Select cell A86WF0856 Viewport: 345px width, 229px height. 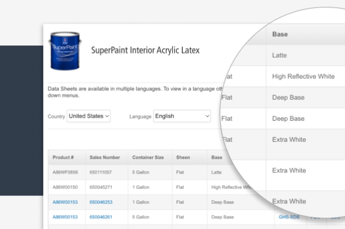[65, 172]
